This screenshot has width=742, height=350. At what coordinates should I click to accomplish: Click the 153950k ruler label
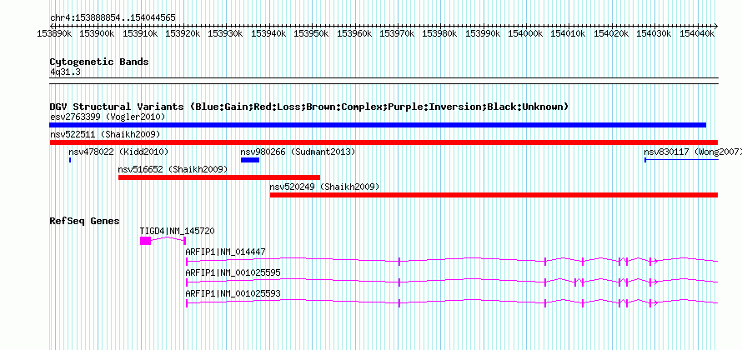click(311, 33)
